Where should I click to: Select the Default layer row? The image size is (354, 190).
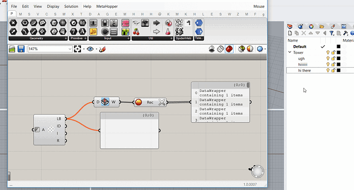pos(320,47)
